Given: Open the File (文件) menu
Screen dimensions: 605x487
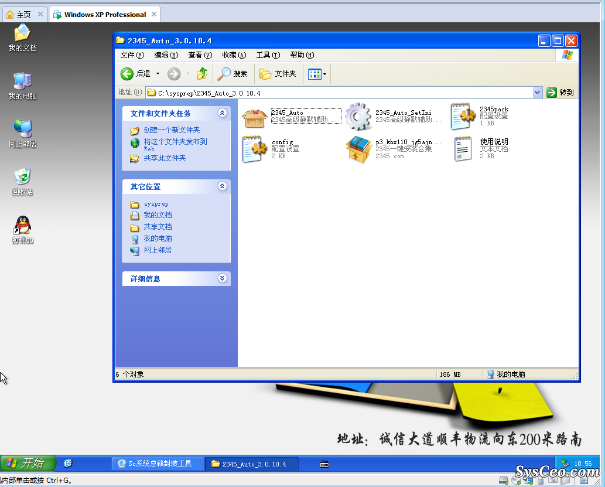Looking at the screenshot, I should click(x=132, y=55).
